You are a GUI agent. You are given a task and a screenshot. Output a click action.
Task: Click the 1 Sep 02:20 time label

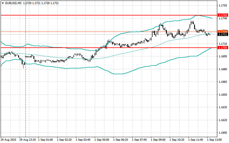(64, 140)
